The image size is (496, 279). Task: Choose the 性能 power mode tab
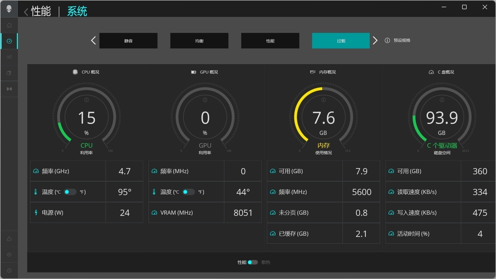click(x=270, y=41)
